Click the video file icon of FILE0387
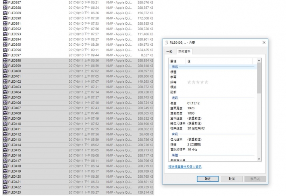Image resolution: width=286 pixels, height=196 pixels. (x=5, y=2)
